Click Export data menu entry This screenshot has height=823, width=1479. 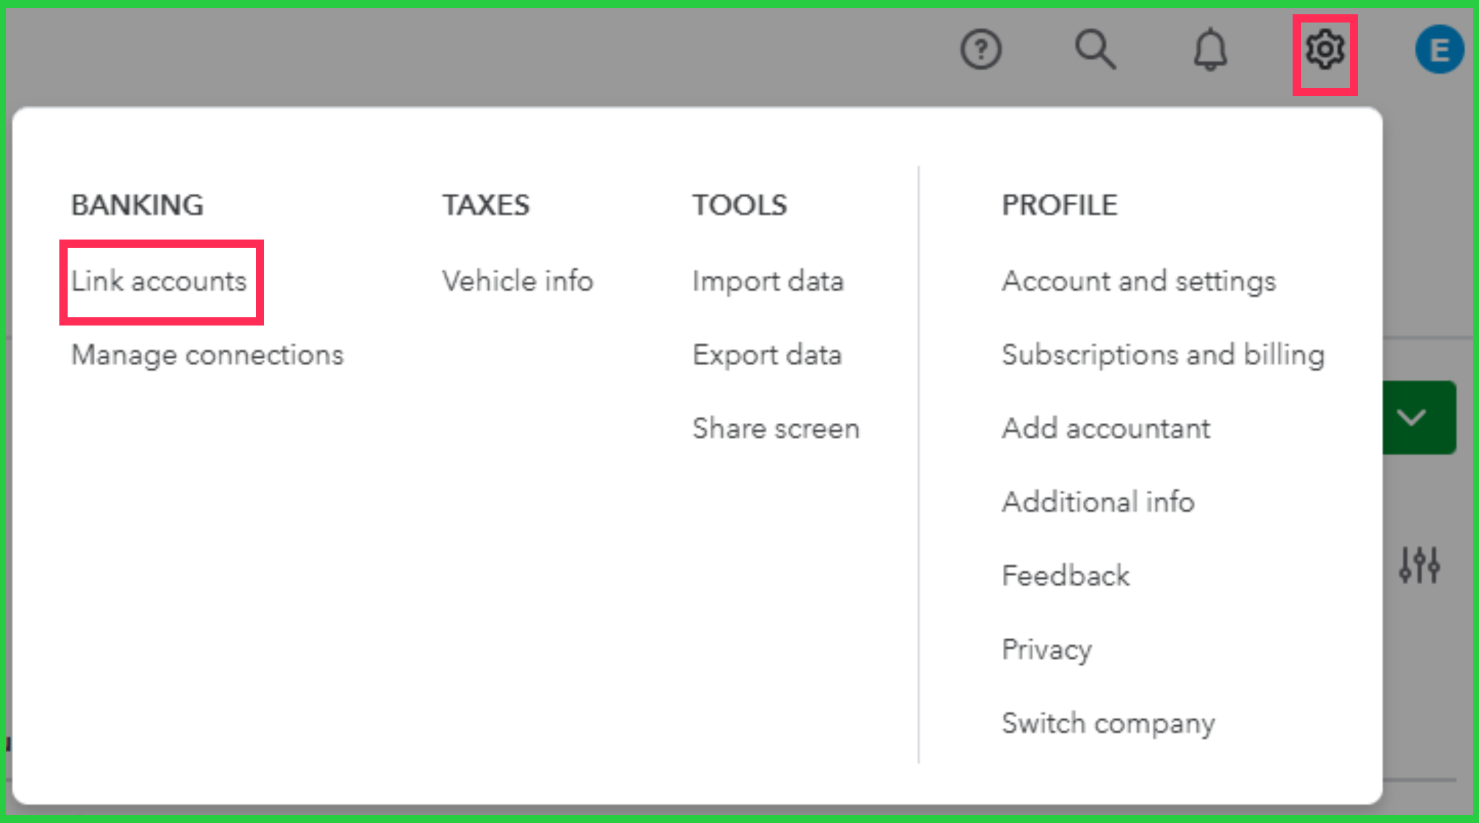pyautogui.click(x=767, y=355)
